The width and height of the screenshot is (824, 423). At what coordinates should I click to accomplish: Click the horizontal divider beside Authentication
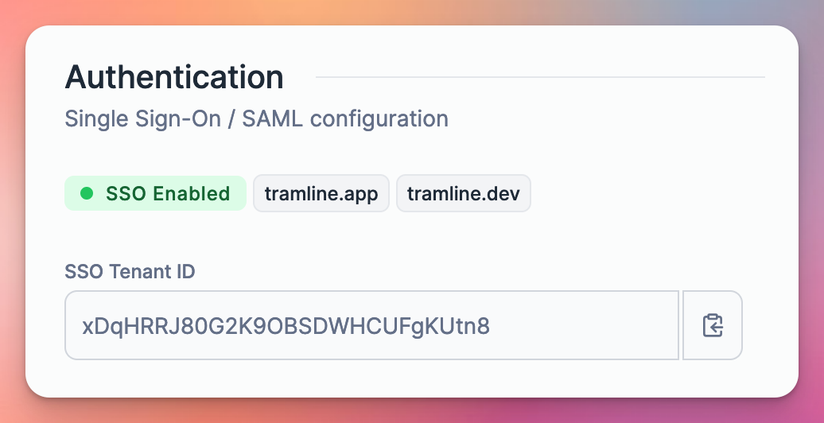pos(540,77)
